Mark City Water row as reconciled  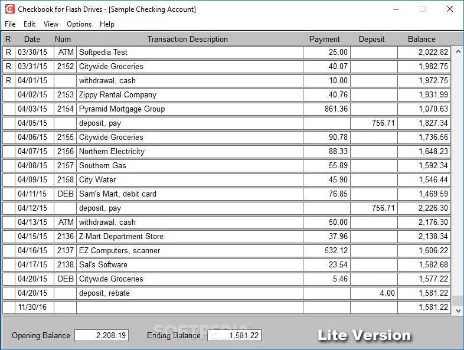9,180
